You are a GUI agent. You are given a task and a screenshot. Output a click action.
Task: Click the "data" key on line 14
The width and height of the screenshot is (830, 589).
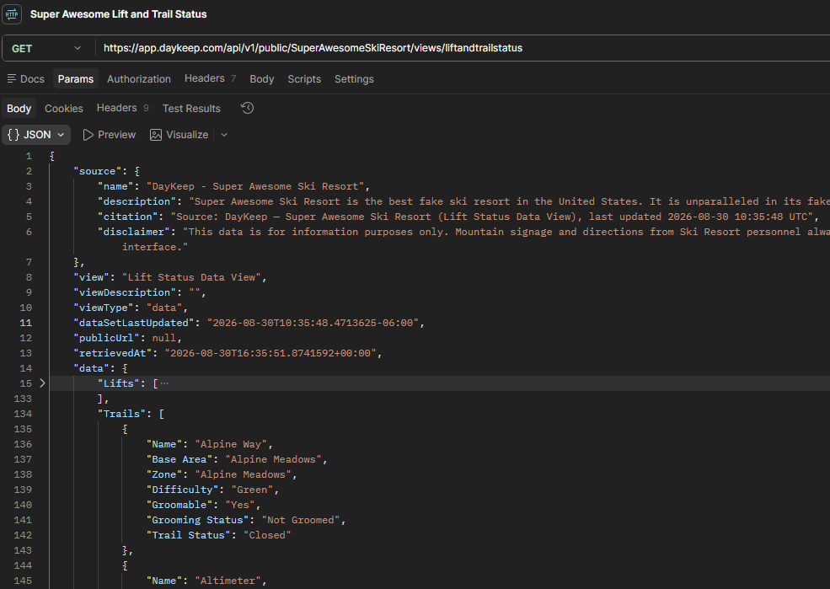(x=92, y=368)
